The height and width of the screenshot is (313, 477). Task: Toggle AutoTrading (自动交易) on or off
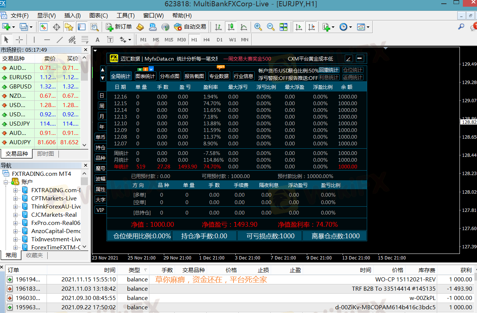pyautogui.click(x=190, y=27)
